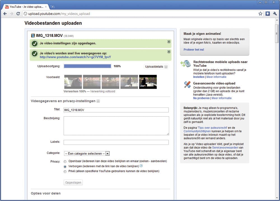Close the YouTube upload tab
The height and width of the screenshot is (201, 280).
(x=46, y=7)
